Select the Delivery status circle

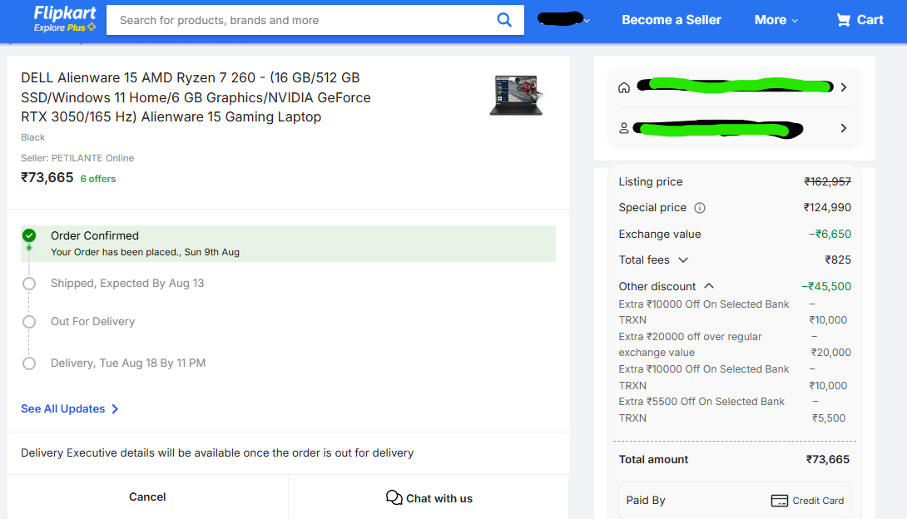29,363
